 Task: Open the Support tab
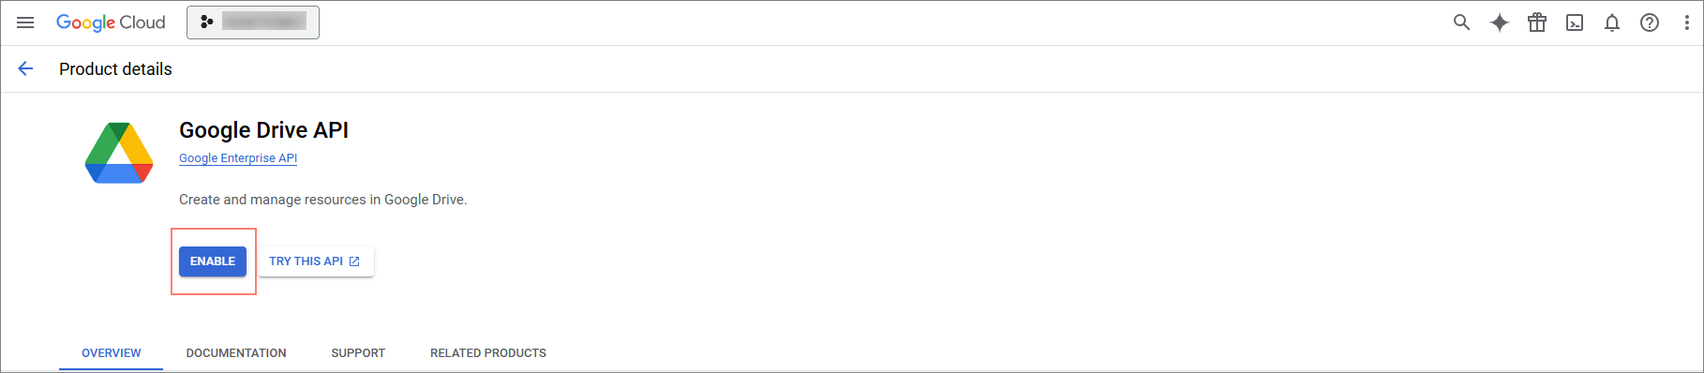pyautogui.click(x=358, y=353)
